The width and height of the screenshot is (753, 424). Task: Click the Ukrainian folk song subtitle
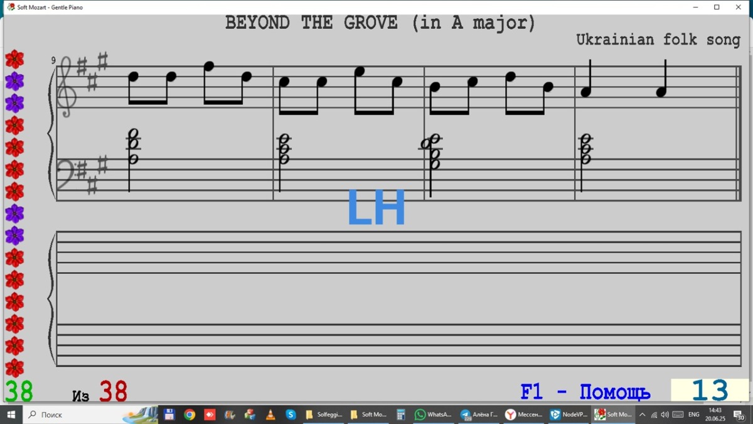click(x=658, y=40)
